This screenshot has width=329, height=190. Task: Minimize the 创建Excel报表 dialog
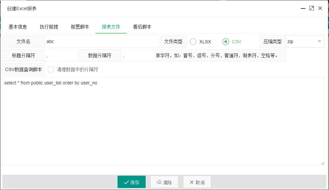303,8
